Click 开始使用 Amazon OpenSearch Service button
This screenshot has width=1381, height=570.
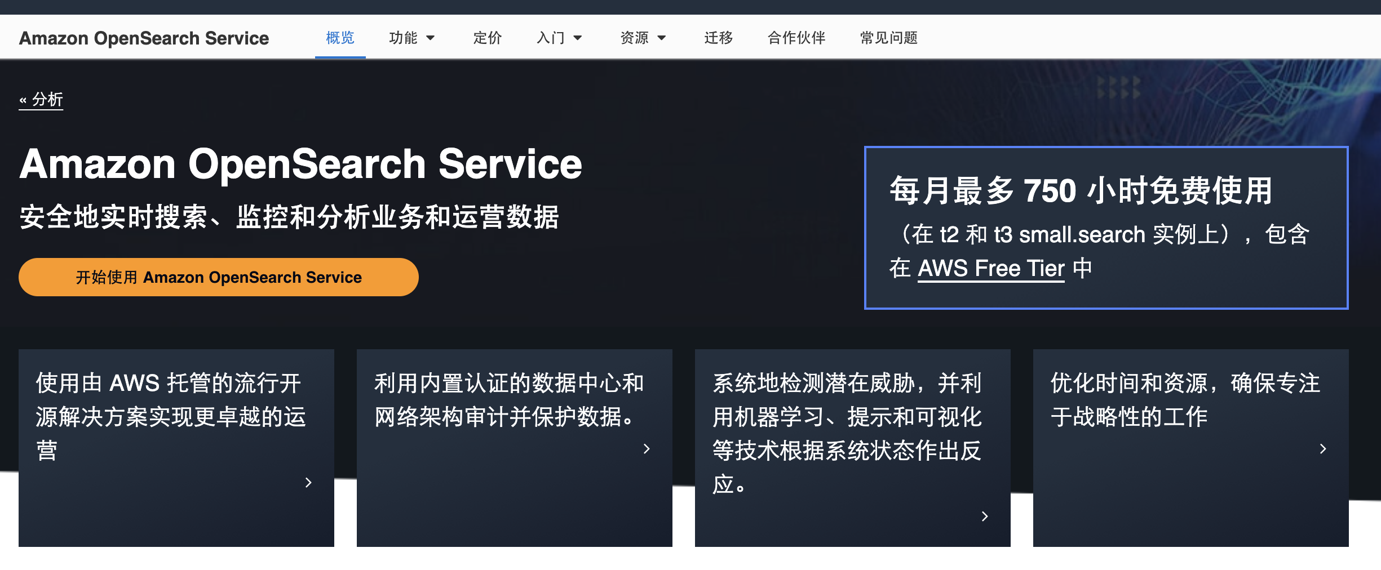(219, 277)
